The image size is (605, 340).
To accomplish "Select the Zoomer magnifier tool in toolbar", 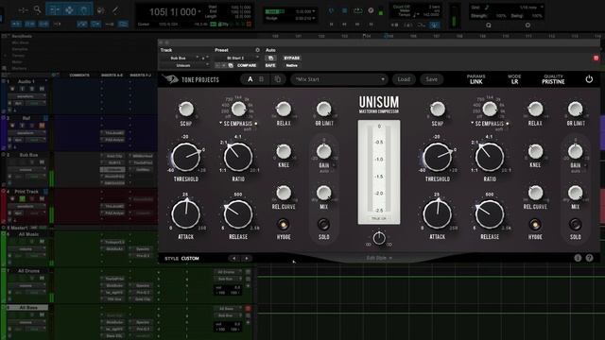I will click(38, 10).
